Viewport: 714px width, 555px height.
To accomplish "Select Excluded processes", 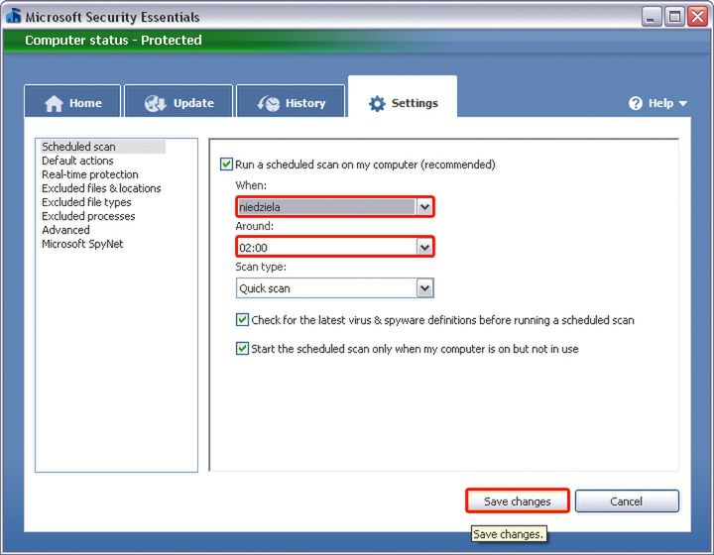I will pos(88,216).
